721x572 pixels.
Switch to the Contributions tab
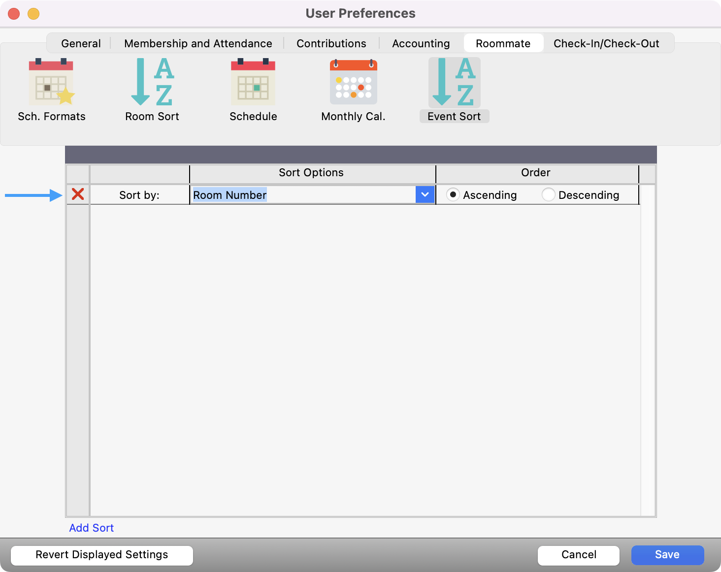331,43
